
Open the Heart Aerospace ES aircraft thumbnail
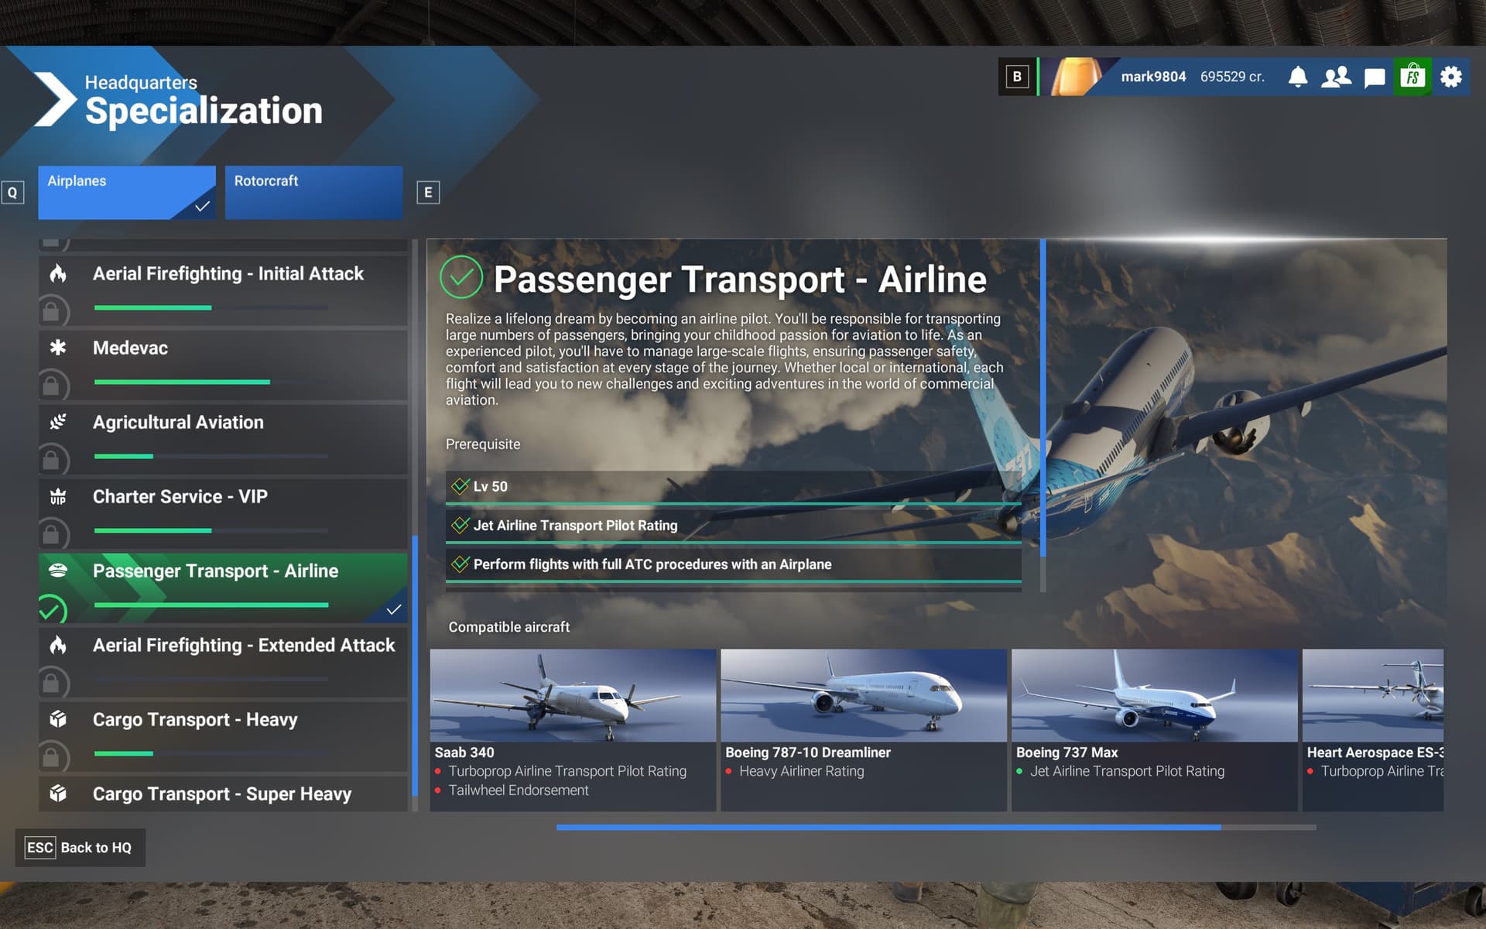point(1373,695)
